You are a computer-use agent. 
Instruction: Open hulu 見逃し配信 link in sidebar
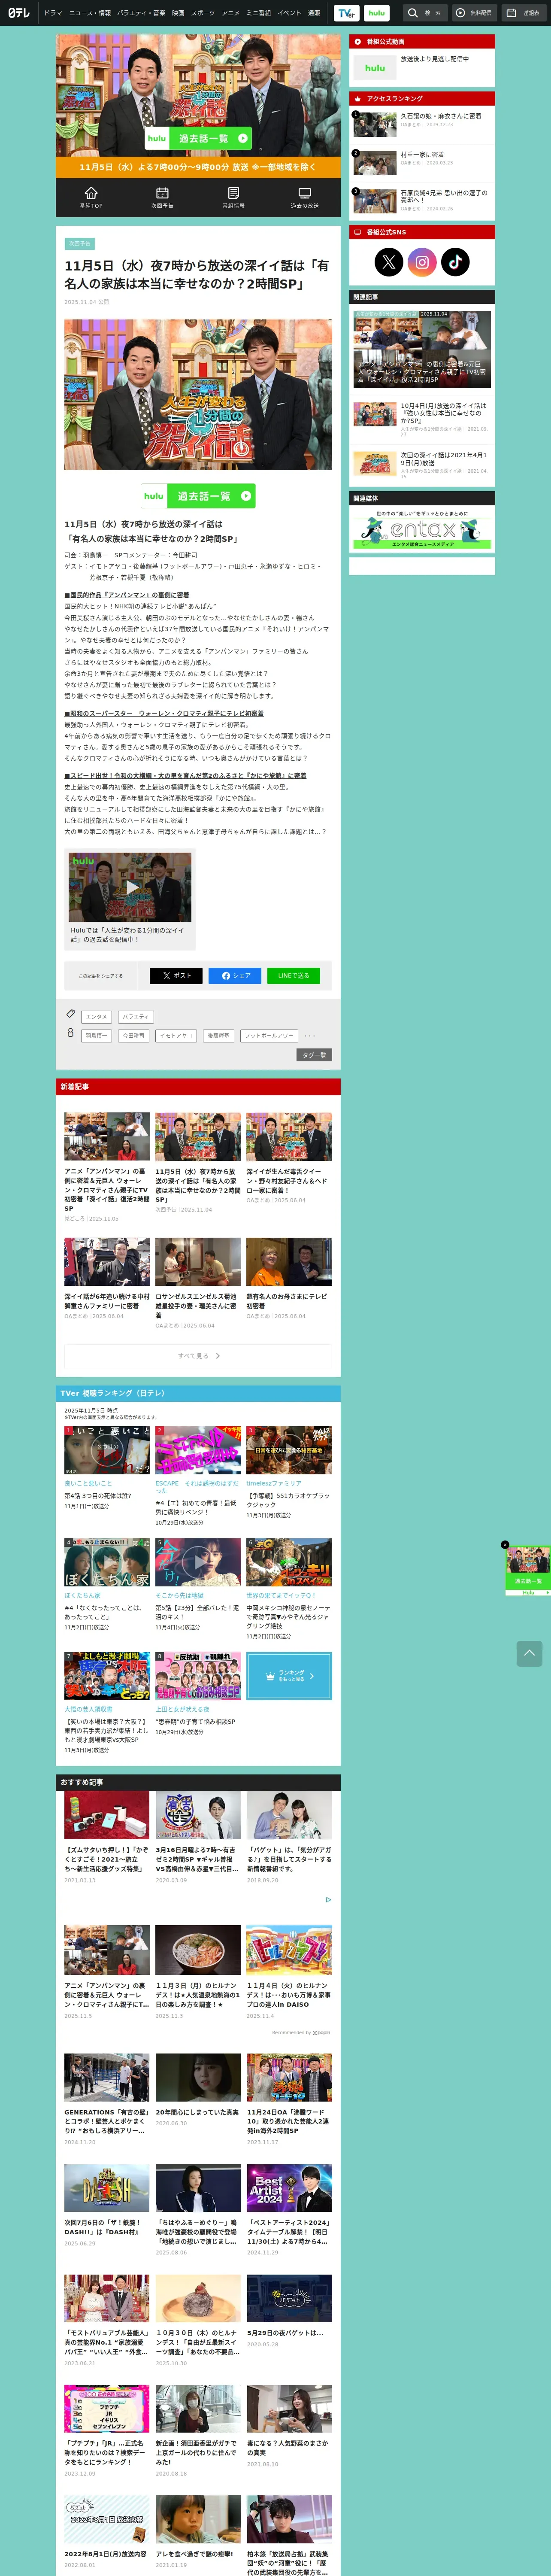coord(422,67)
